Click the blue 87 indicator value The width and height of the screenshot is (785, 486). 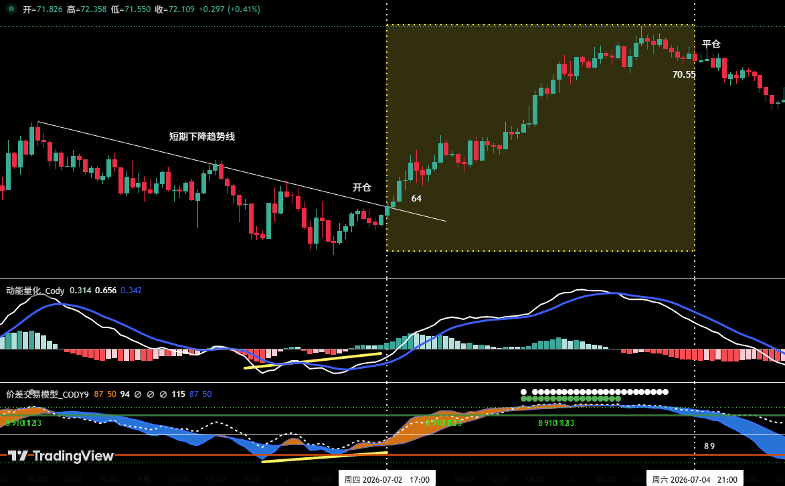pyautogui.click(x=194, y=394)
